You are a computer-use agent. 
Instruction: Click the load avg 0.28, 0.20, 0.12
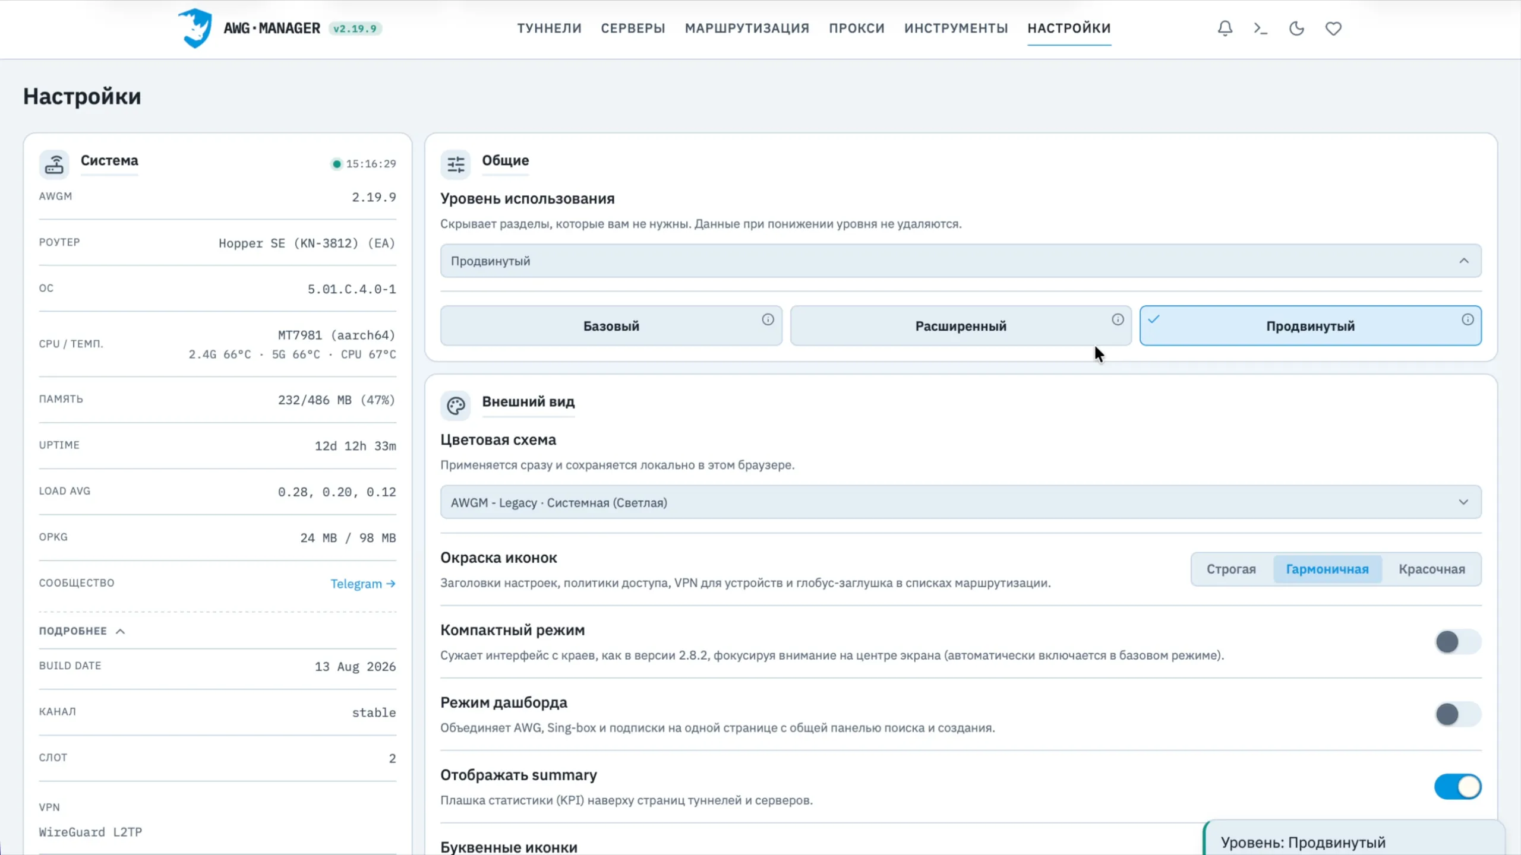point(336,492)
